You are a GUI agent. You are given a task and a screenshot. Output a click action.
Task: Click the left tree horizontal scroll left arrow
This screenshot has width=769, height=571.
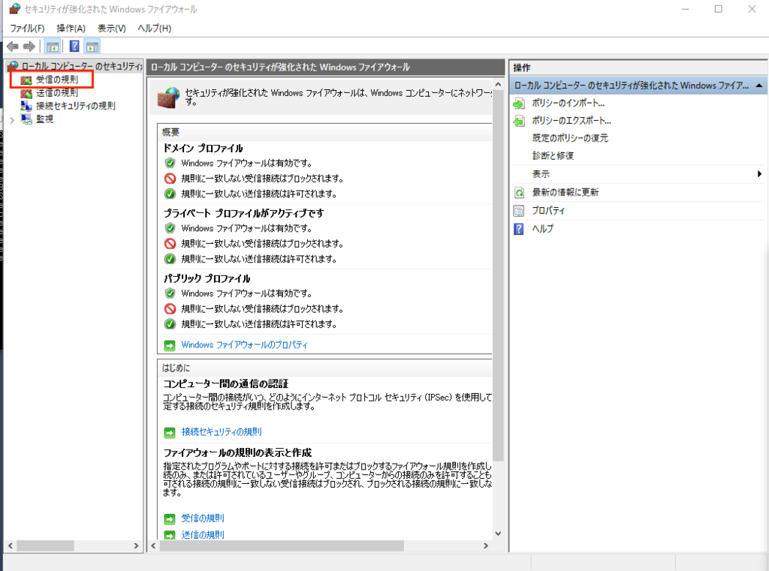[x=11, y=545]
